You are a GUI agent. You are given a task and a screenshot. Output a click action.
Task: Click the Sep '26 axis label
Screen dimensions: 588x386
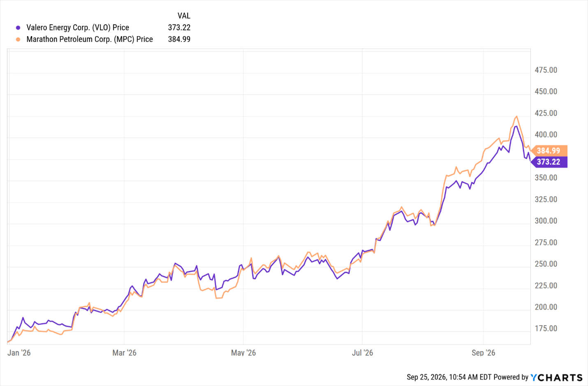point(484,353)
